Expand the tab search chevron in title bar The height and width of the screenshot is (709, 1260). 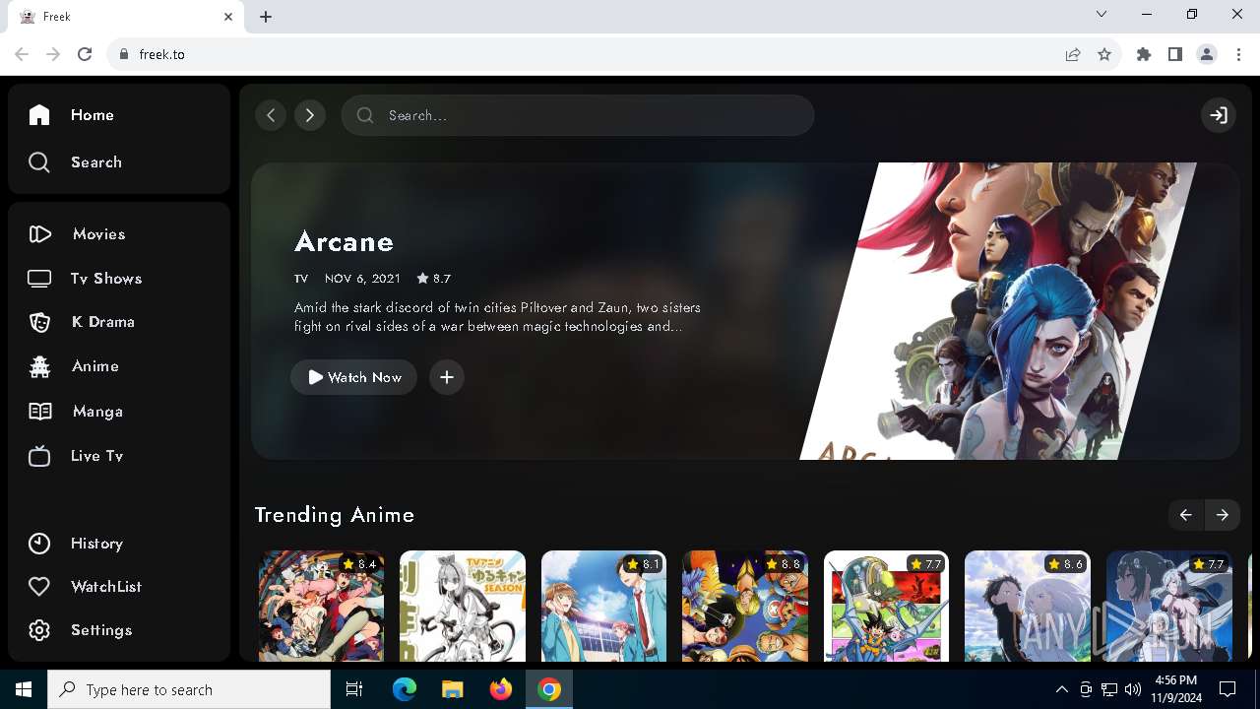(x=1102, y=15)
